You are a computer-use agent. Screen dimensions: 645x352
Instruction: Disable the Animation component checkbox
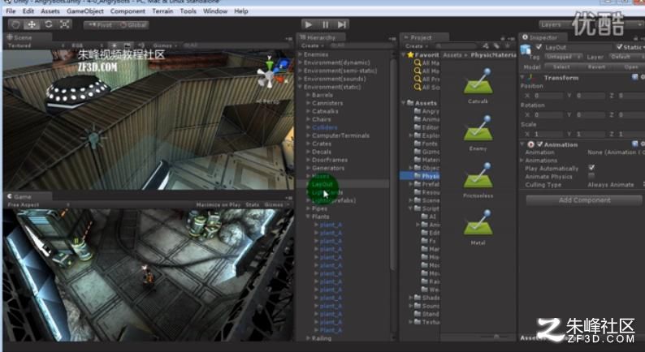539,144
